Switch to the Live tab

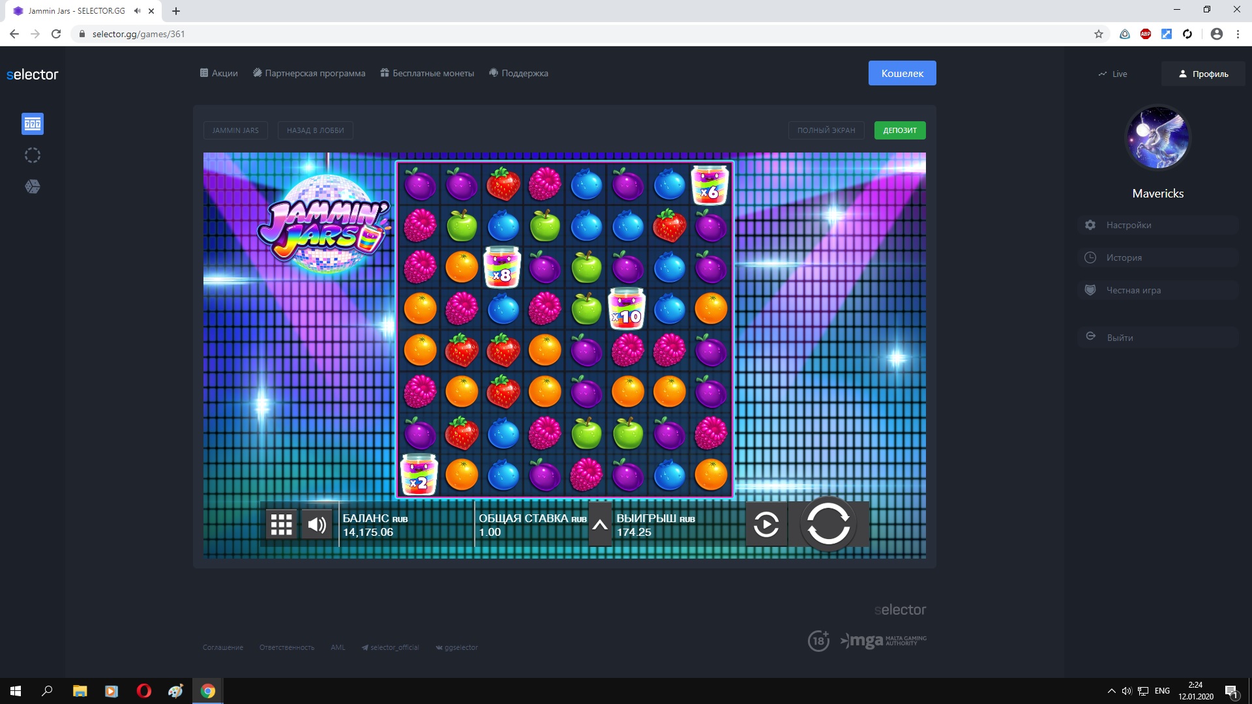click(x=1112, y=74)
